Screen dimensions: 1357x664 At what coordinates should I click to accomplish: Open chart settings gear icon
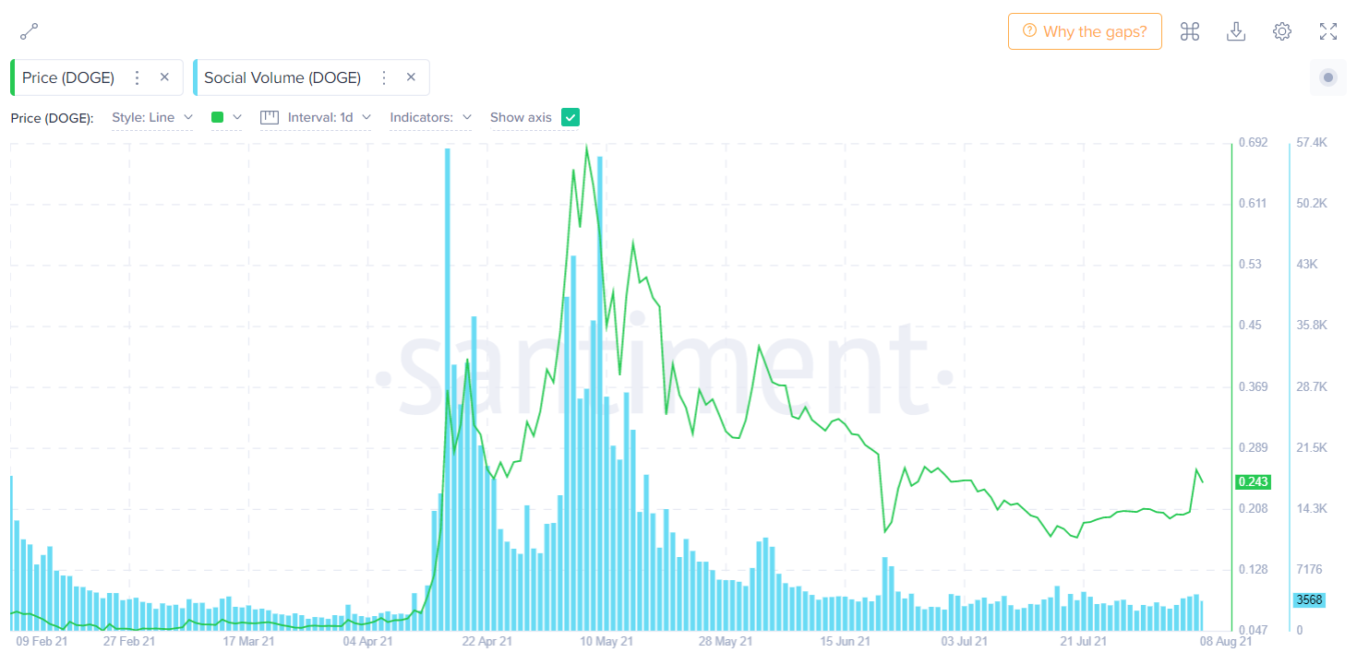point(1282,31)
